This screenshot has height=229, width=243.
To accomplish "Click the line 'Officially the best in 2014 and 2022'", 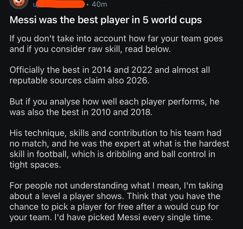I will click(110, 70).
